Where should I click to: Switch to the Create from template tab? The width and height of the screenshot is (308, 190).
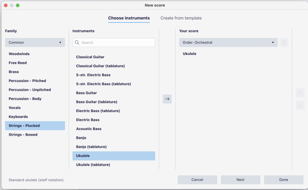pyautogui.click(x=181, y=18)
